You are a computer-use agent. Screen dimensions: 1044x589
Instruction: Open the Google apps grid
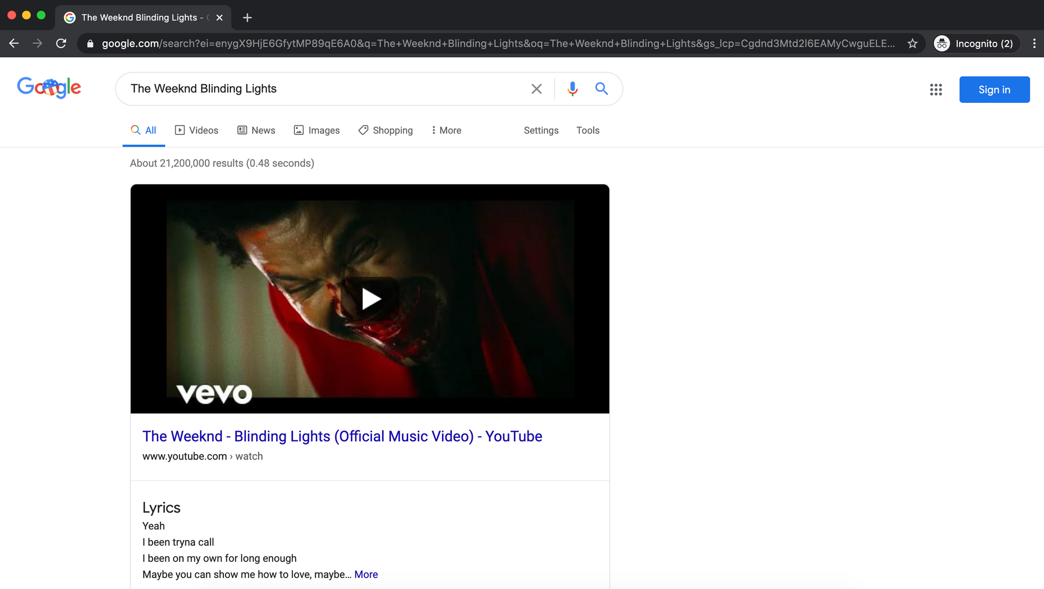[x=936, y=90]
